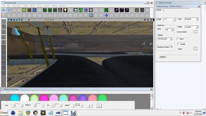Viewport: 206px width, 116px height.
Task: Click the Create Spline ellipsis button
Action: 195,32
